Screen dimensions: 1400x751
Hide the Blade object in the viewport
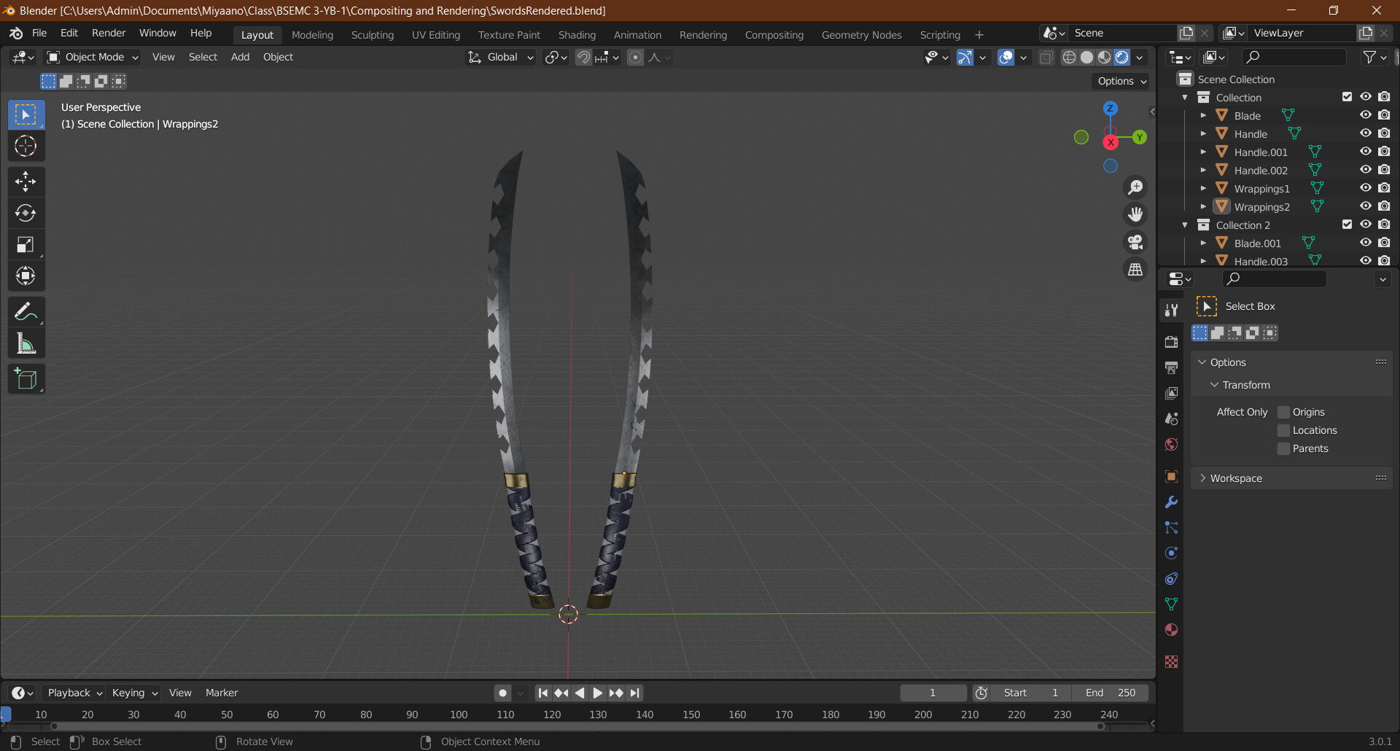point(1366,114)
